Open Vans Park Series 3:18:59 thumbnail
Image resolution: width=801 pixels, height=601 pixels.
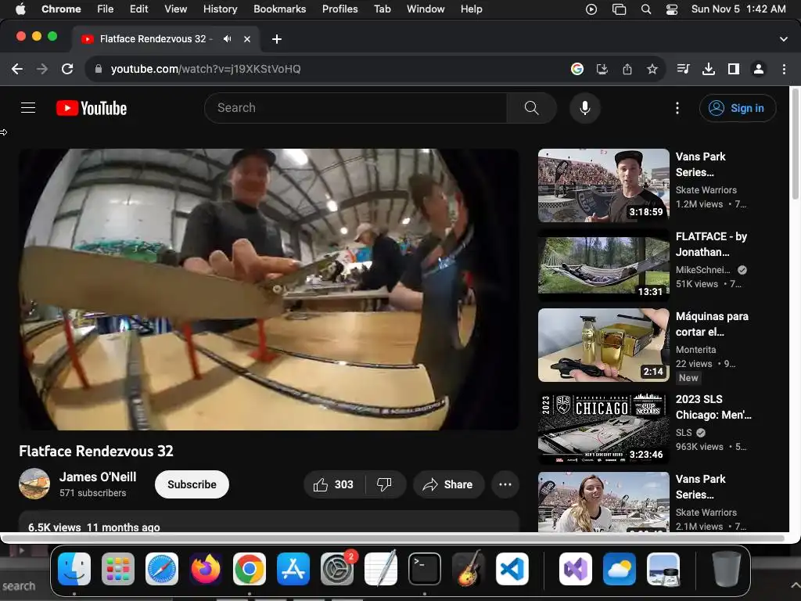coord(603,185)
